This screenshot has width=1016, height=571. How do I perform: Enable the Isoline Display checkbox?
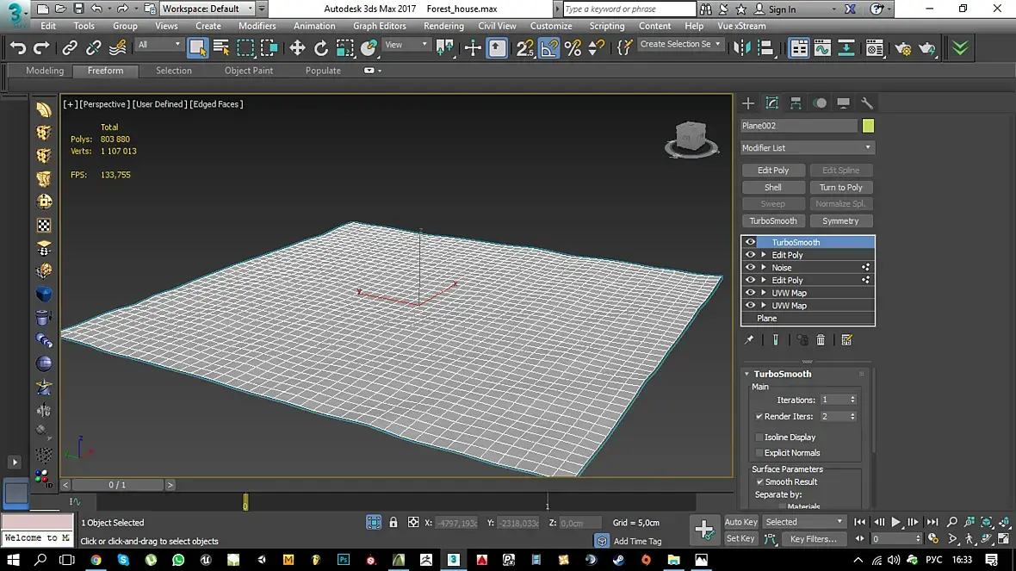click(759, 438)
